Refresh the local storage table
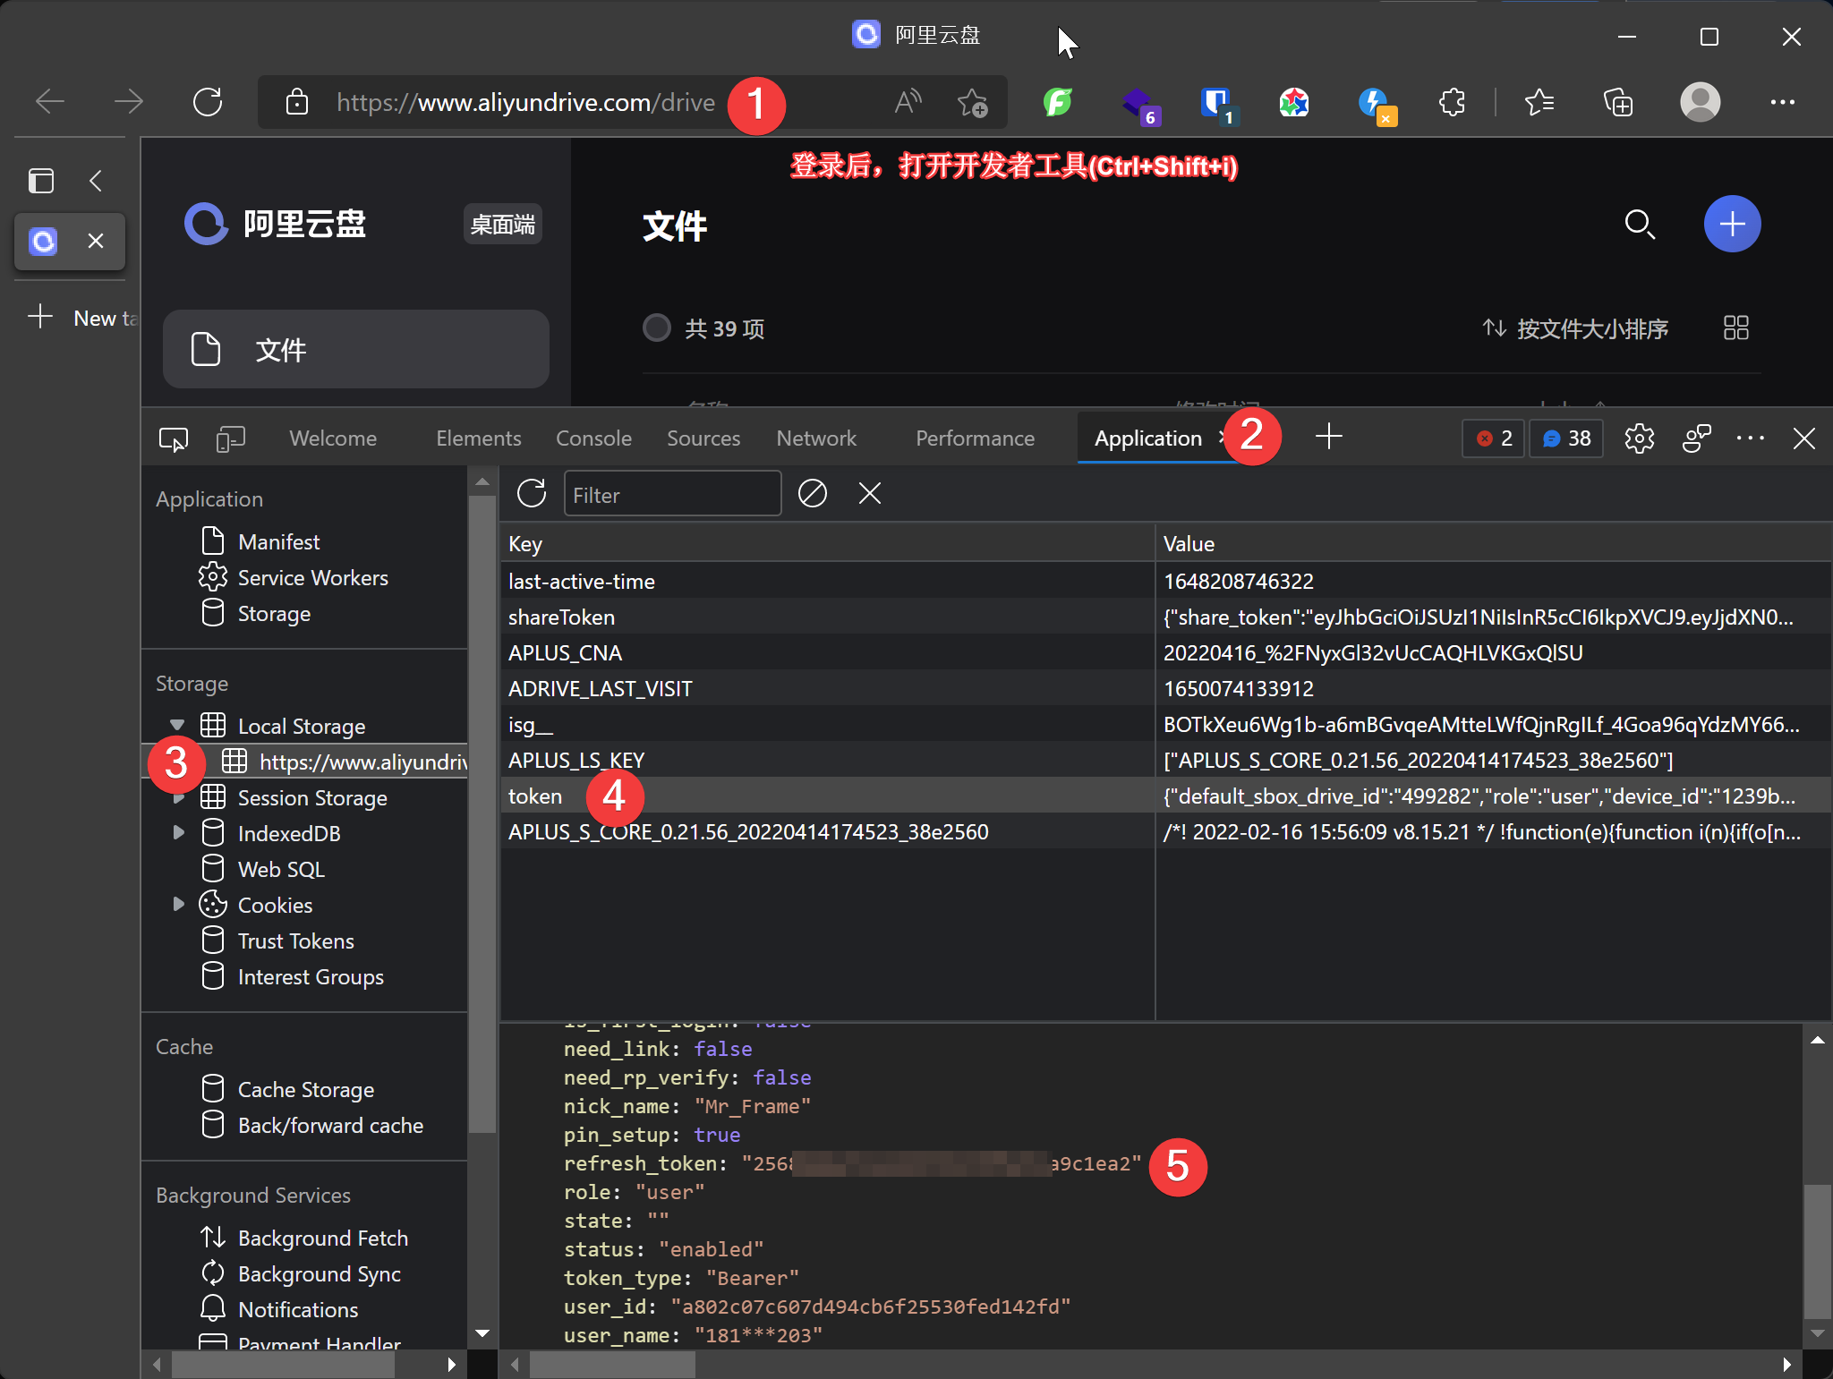 click(532, 494)
